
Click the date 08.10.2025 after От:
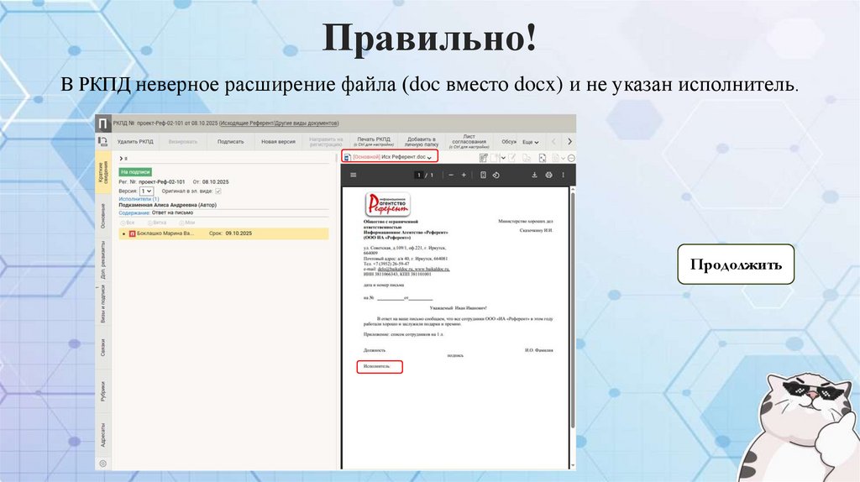(216, 181)
